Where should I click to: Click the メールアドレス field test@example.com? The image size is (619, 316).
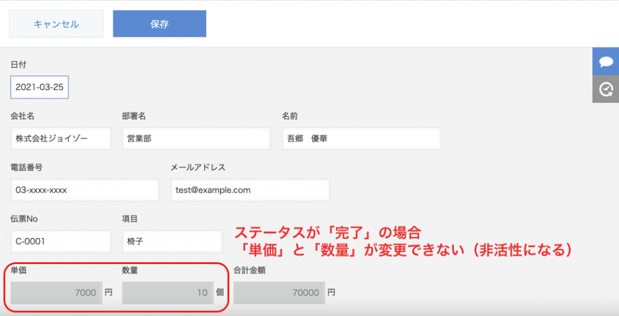(250, 190)
